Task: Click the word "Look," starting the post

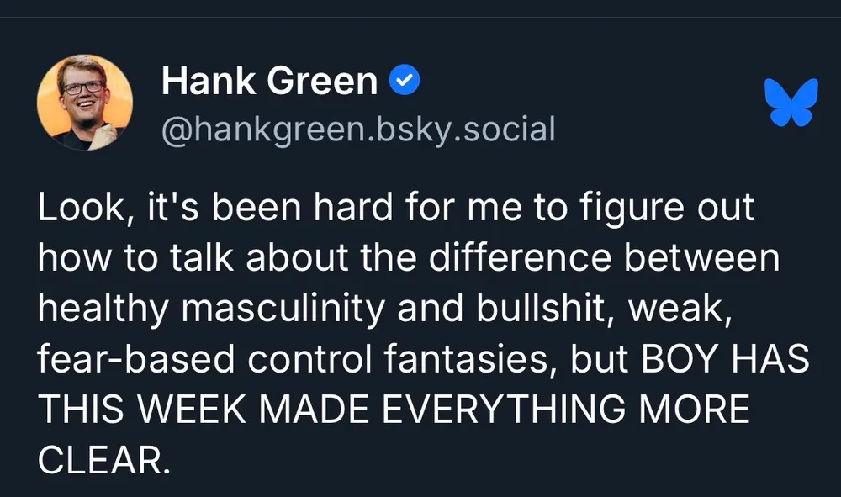Action: coord(82,209)
